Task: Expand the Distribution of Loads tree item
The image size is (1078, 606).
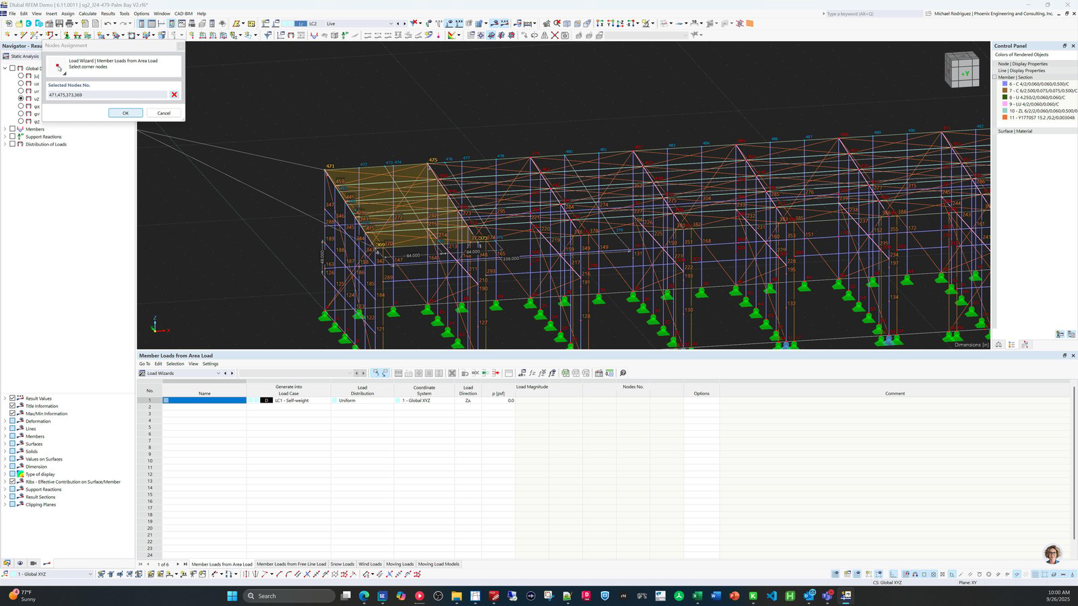Action: (x=5, y=144)
